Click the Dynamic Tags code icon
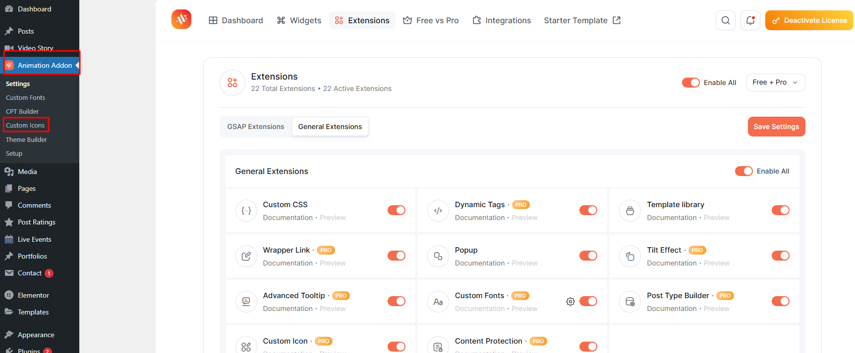 pyautogui.click(x=438, y=211)
